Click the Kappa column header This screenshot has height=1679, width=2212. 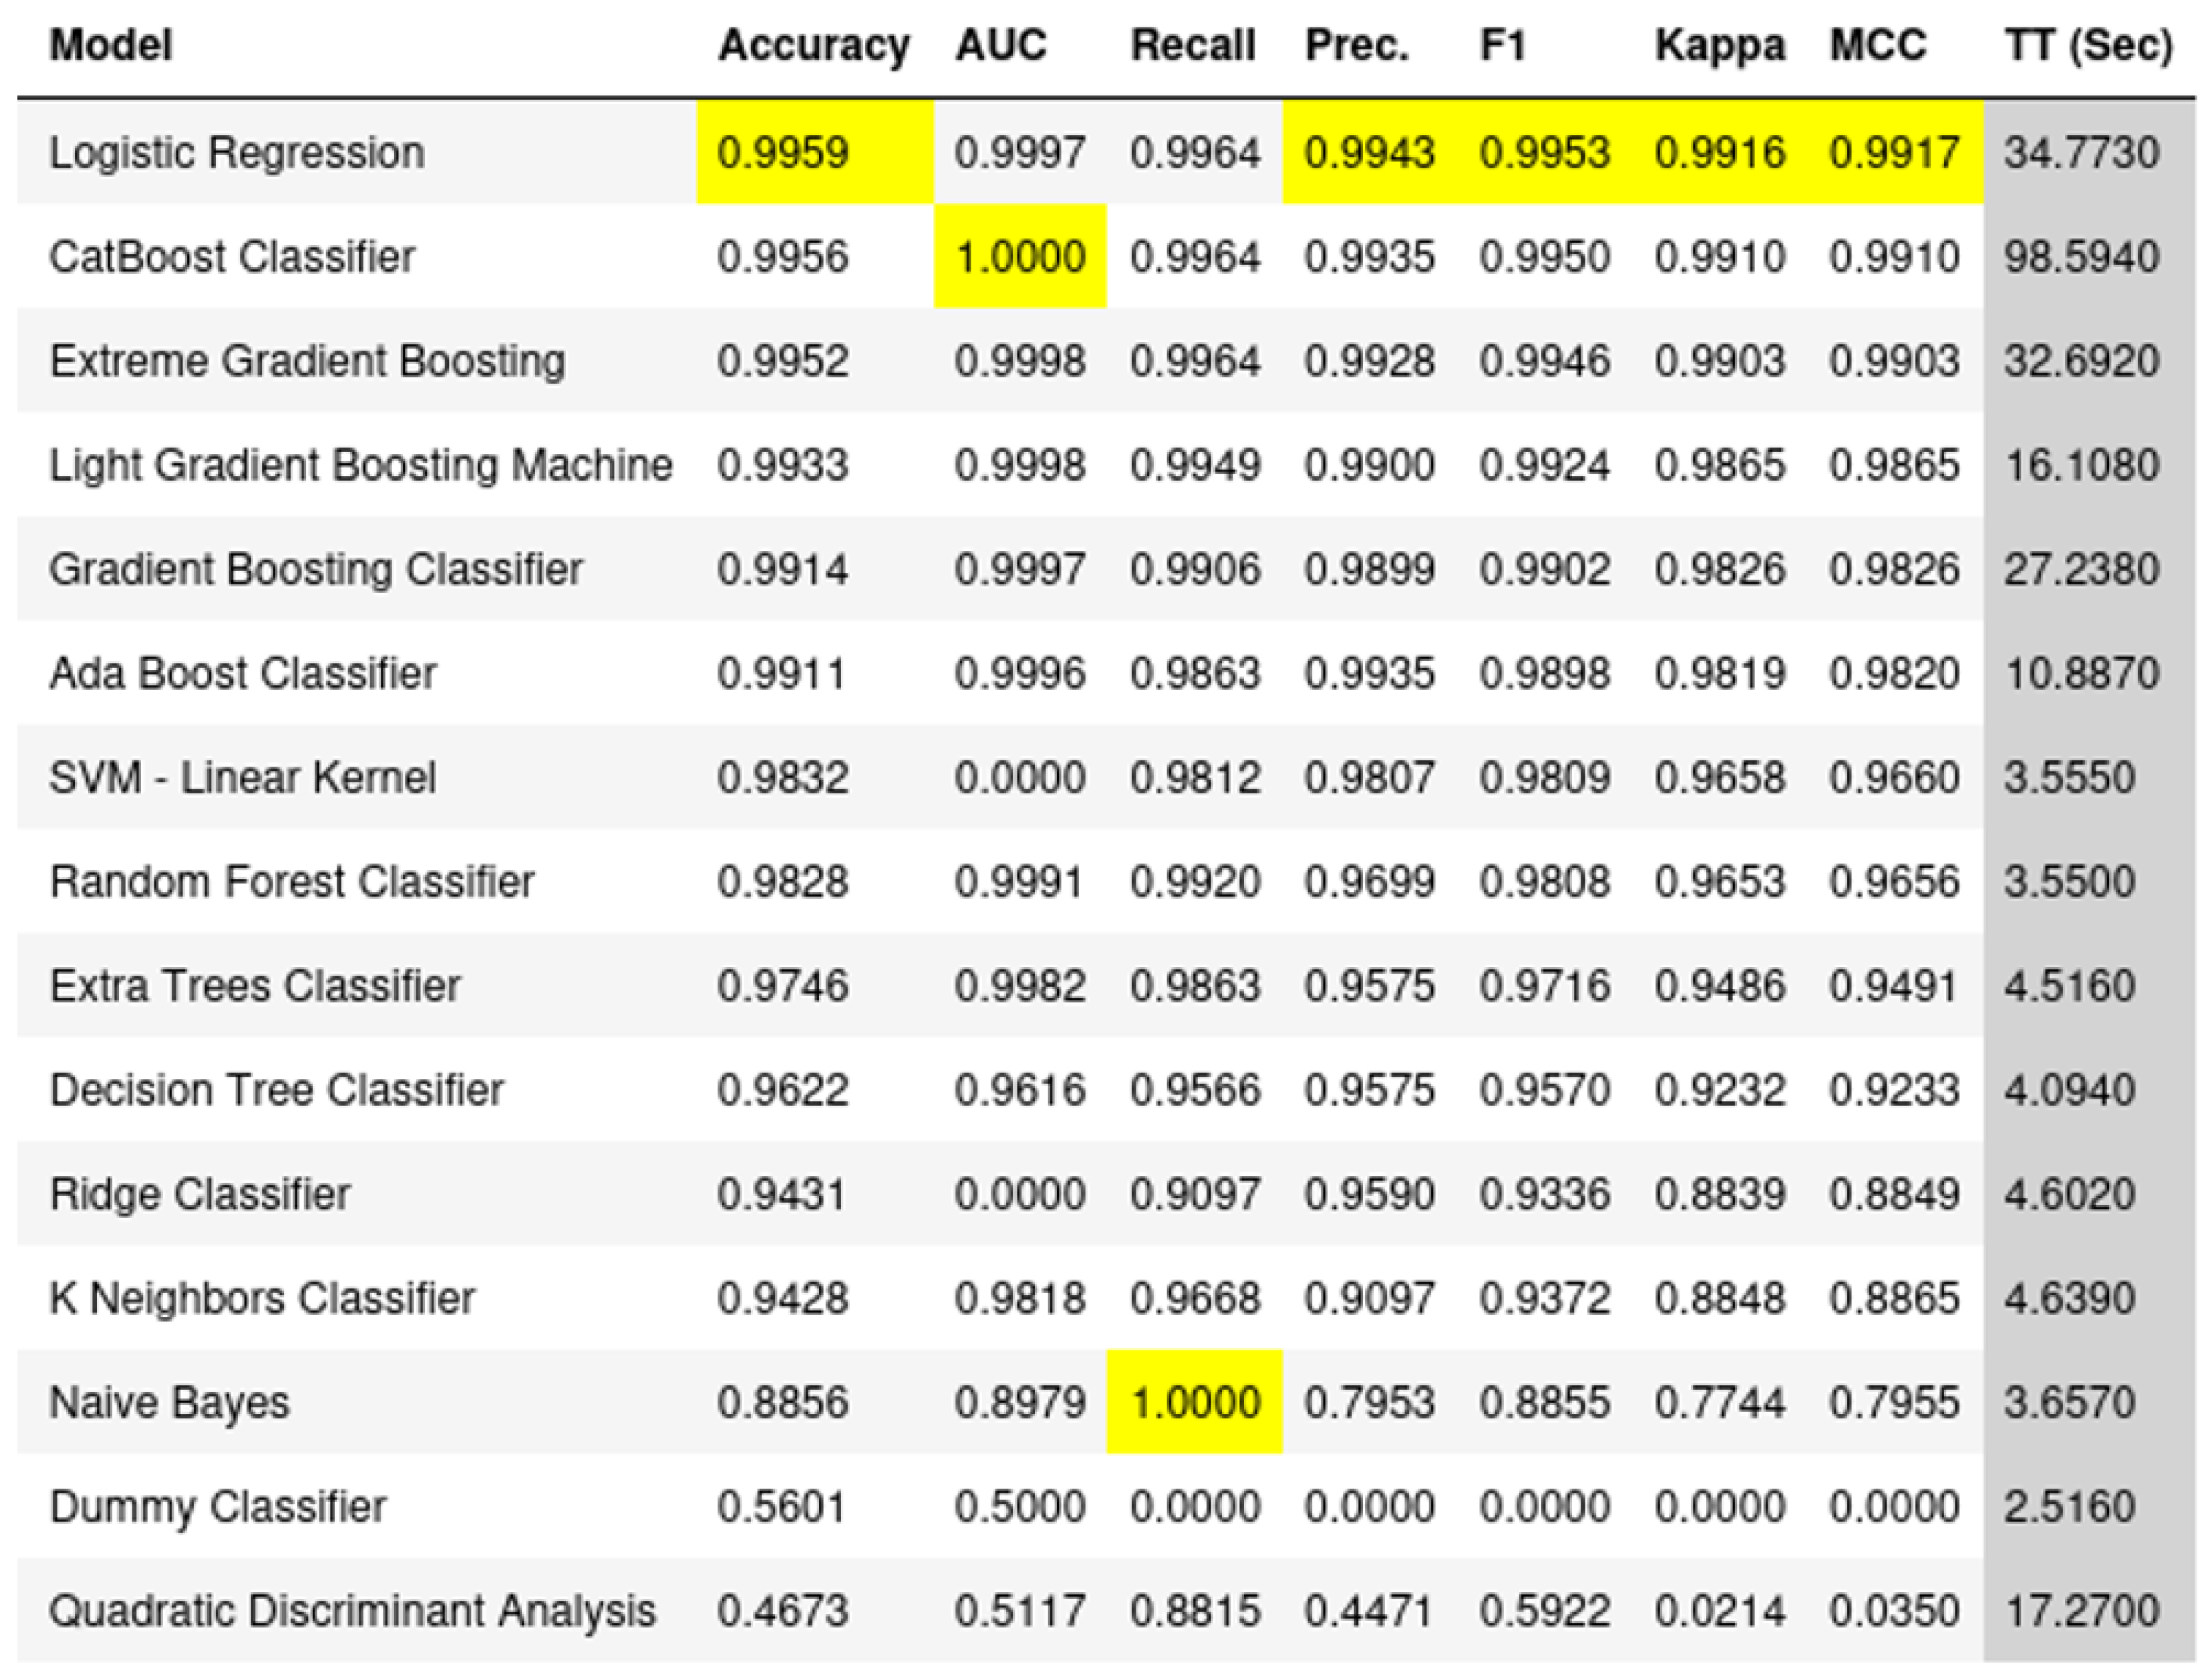point(1719,46)
